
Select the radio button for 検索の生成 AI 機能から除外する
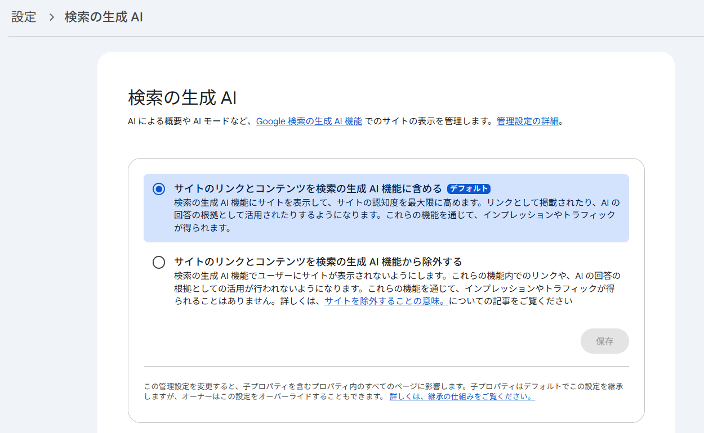pos(159,262)
